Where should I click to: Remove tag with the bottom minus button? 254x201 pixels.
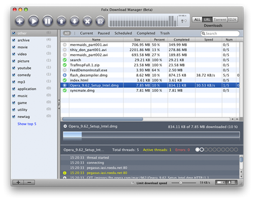click(29, 182)
